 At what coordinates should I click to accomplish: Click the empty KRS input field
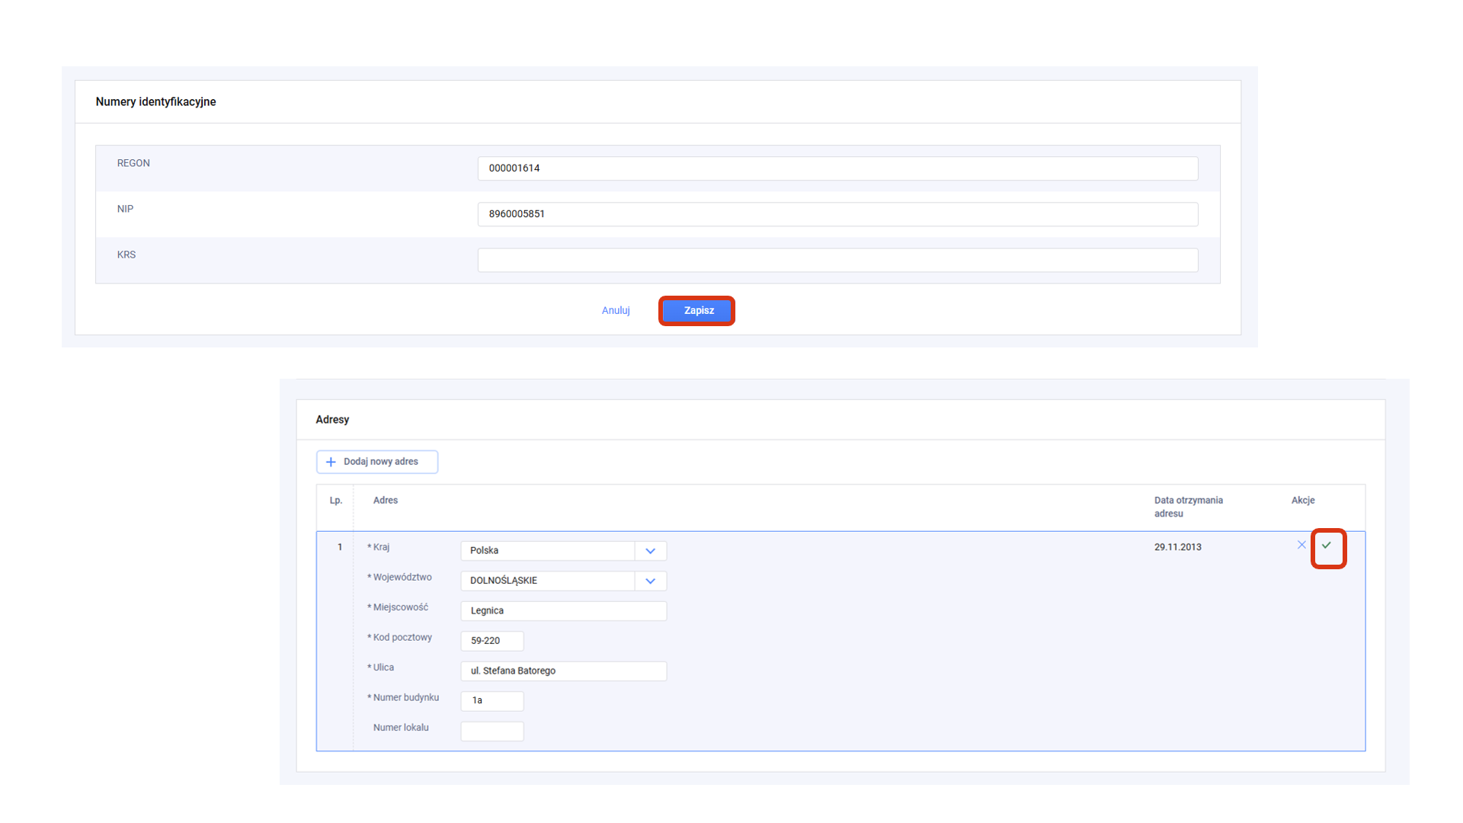coord(837,260)
